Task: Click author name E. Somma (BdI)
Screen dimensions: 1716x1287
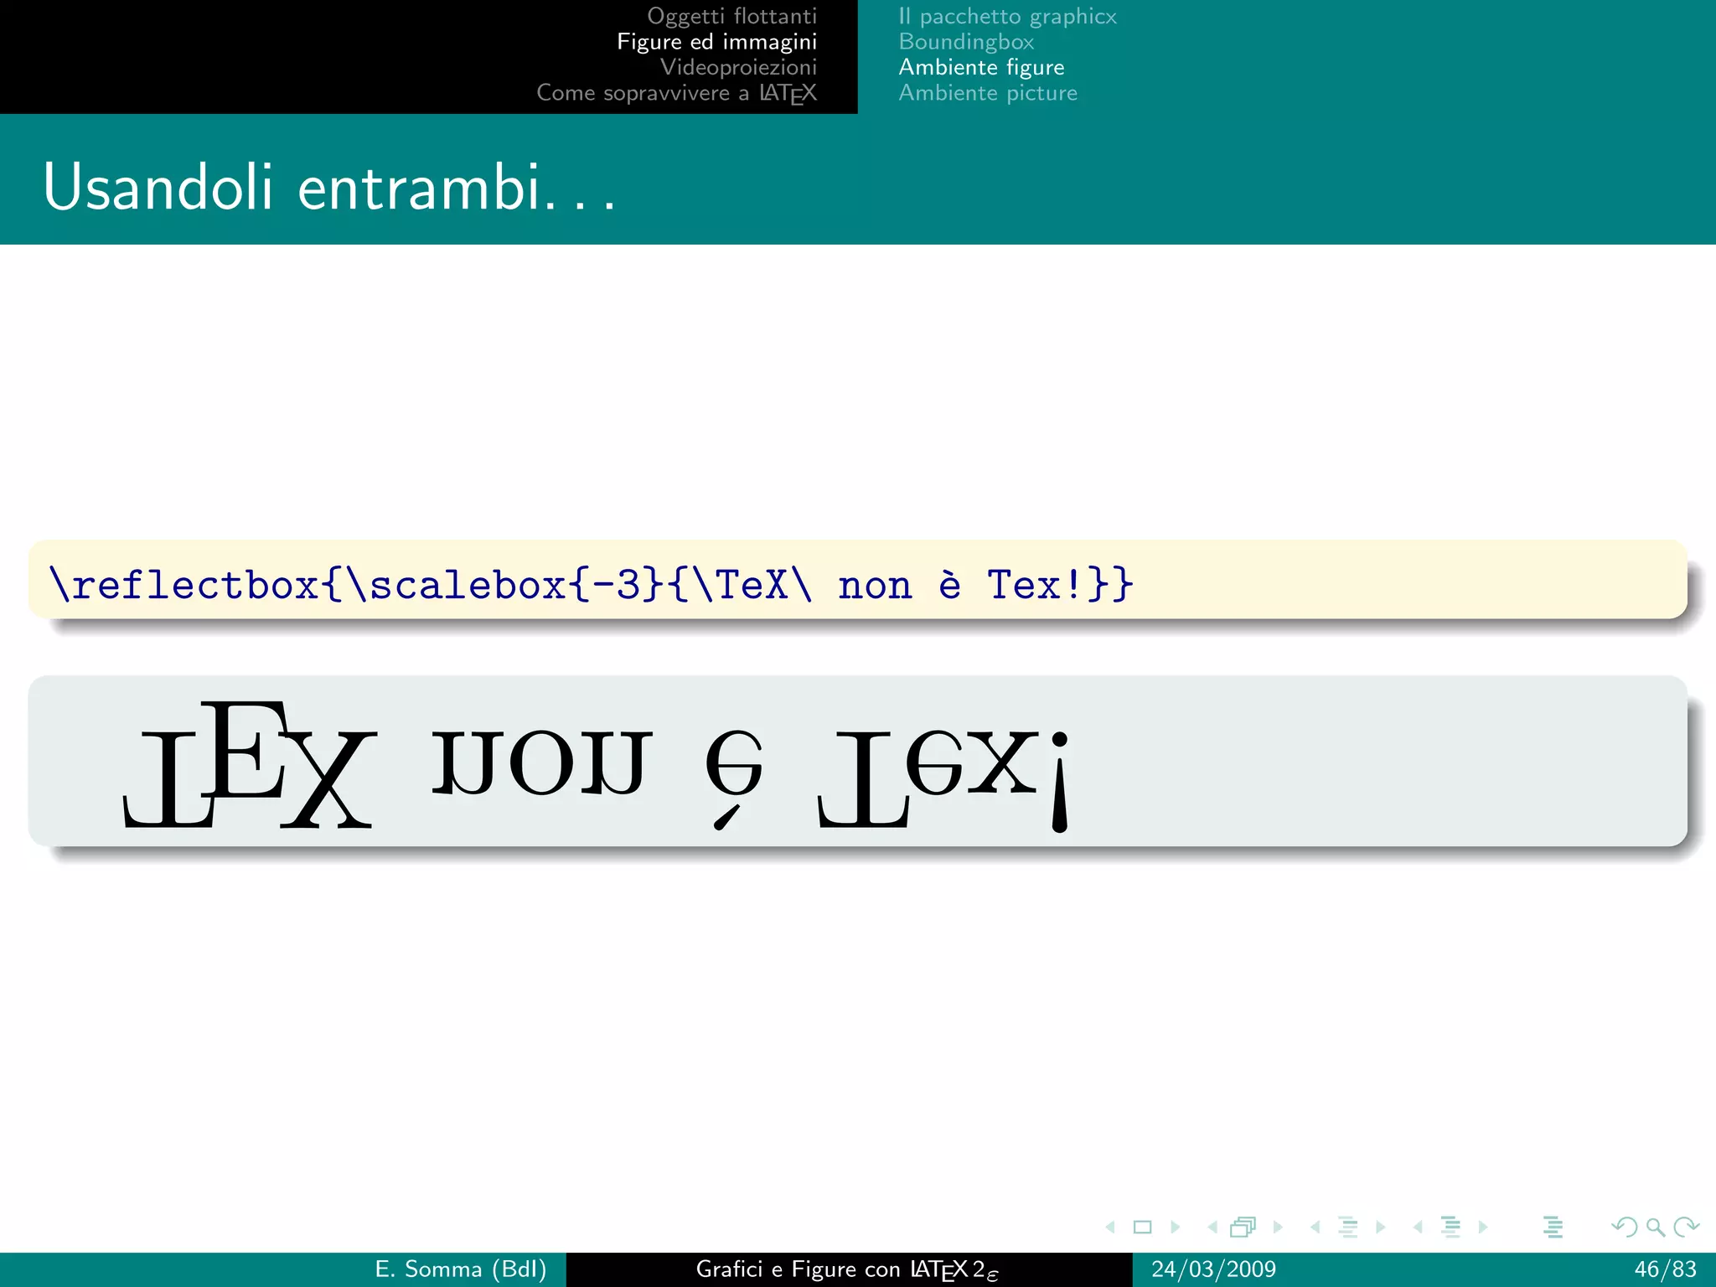Action: [x=460, y=1269]
